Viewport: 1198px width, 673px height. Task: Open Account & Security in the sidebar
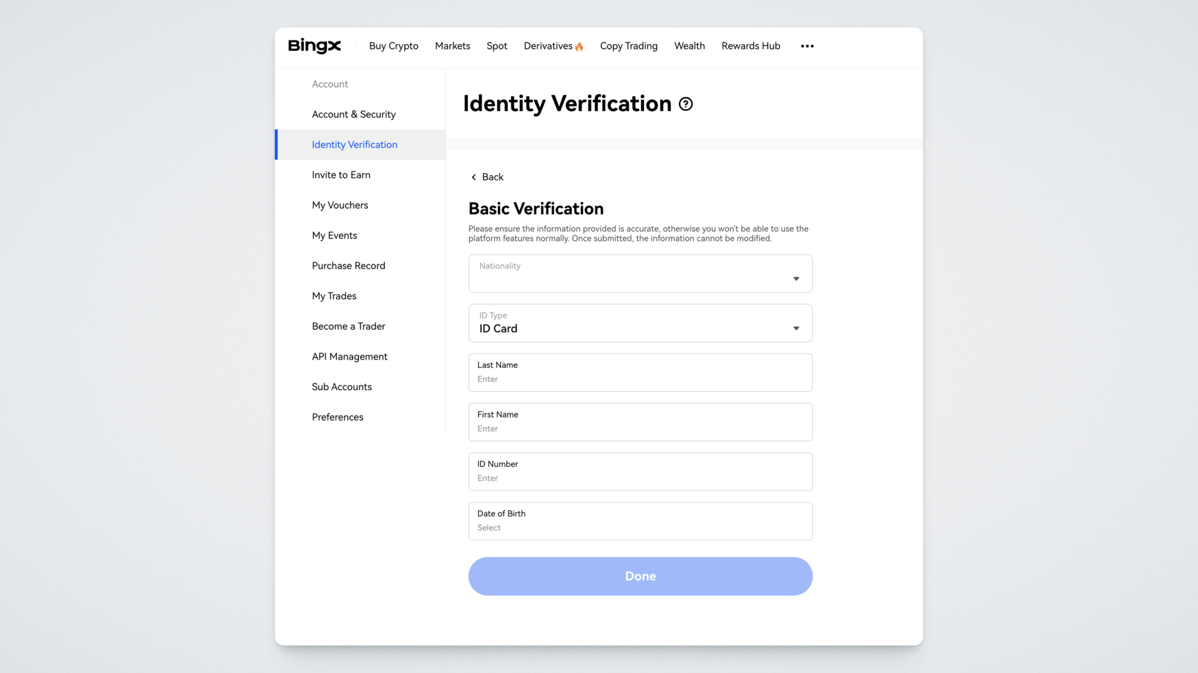(353, 115)
